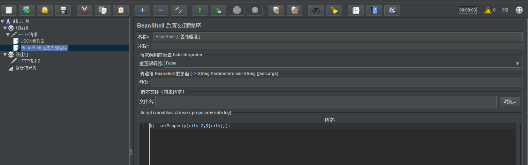Collapse all tree nodes with minus icon
Image resolution: width=528 pixels, height=165 pixels.
click(160, 10)
